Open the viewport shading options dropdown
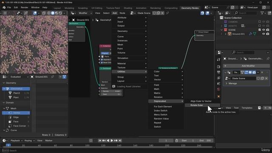Image resolution: width=272 pixels, height=153 pixels. coord(64,13)
